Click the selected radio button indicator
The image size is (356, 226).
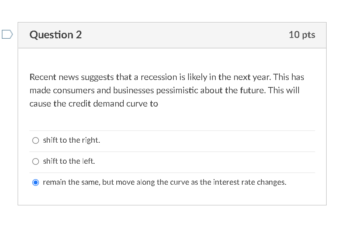[35, 182]
